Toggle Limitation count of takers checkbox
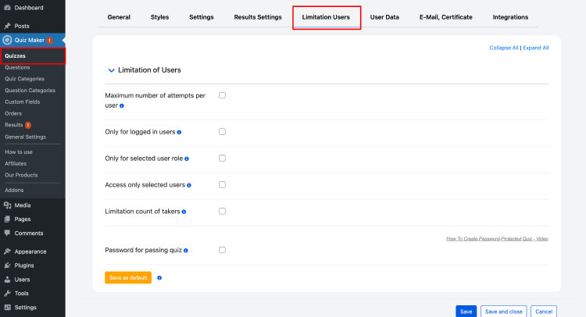Viewport: 586px width, 317px height. pyautogui.click(x=222, y=211)
